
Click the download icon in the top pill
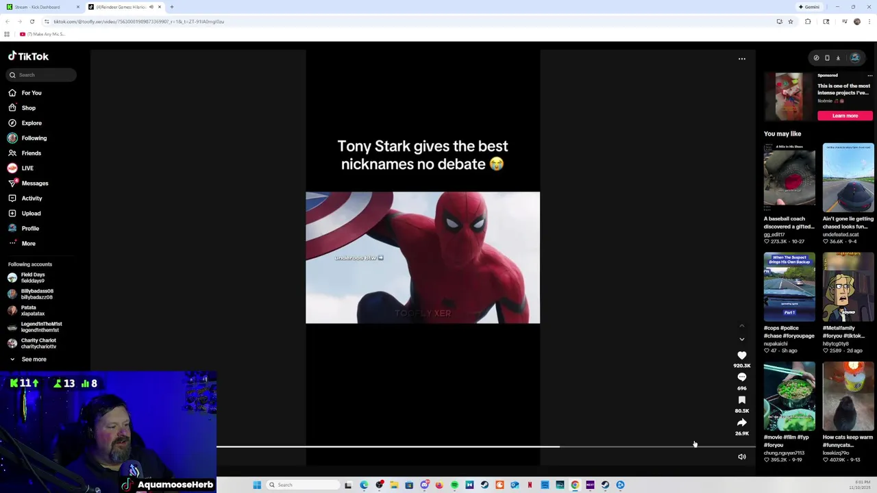(x=838, y=58)
